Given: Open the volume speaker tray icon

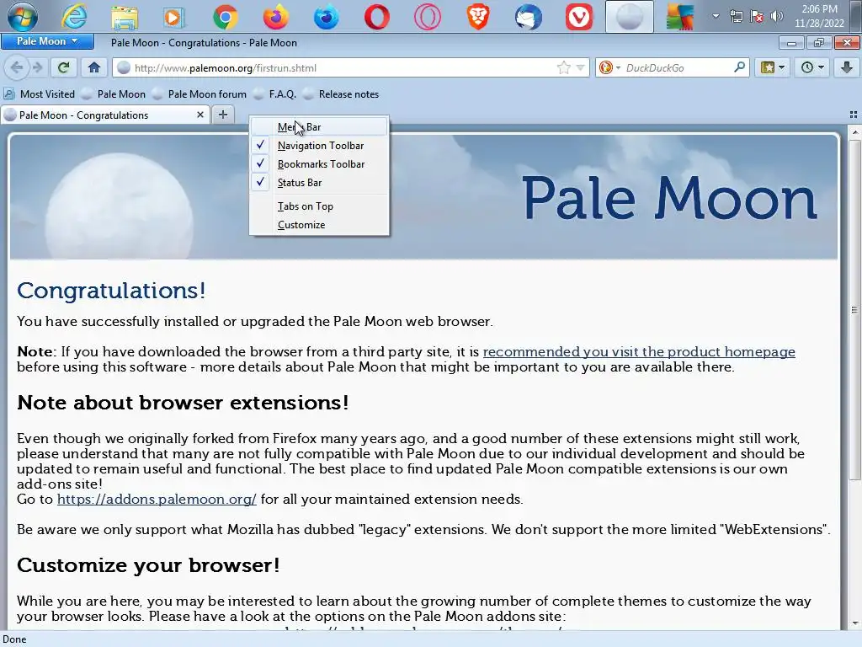Looking at the screenshot, I should [776, 17].
